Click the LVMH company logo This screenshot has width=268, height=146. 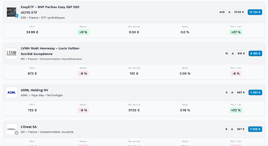pyautogui.click(x=11, y=54)
